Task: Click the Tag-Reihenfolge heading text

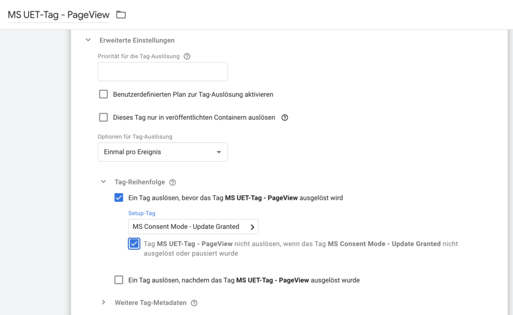Action: point(140,182)
